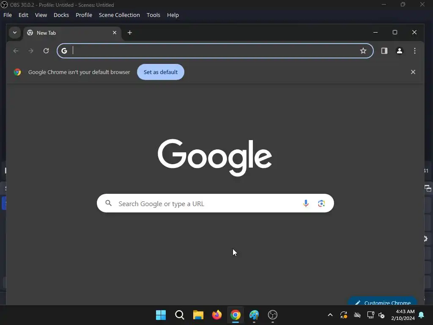Click the Google logo

coord(214,157)
